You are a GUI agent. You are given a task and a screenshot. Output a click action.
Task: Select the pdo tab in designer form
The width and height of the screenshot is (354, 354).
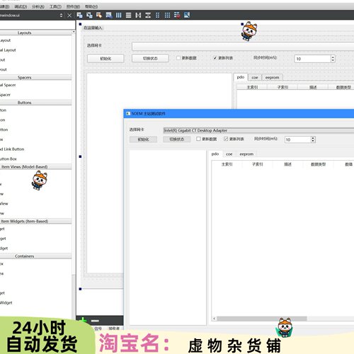[241, 77]
